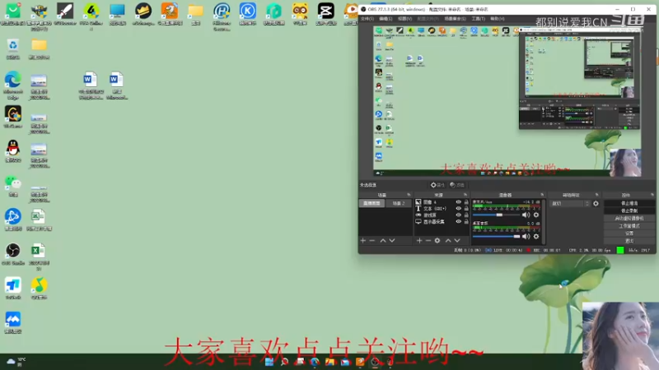Move the selected scene up
659x370 pixels.
point(383,240)
